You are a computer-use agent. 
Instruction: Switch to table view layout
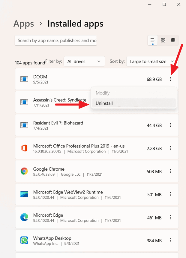173,40
